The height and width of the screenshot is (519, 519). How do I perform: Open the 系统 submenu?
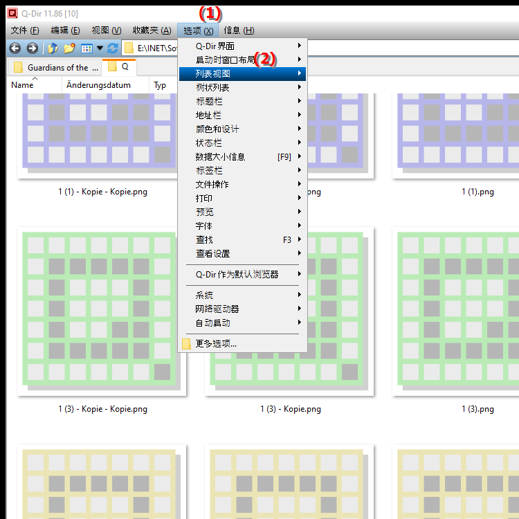242,295
